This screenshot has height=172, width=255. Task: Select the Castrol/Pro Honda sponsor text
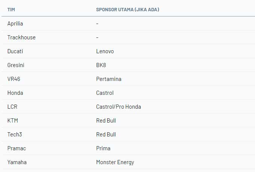pyautogui.click(x=118, y=107)
